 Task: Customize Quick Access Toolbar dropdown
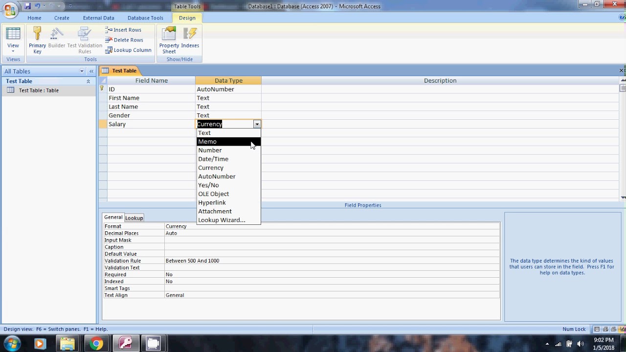[x=70, y=6]
